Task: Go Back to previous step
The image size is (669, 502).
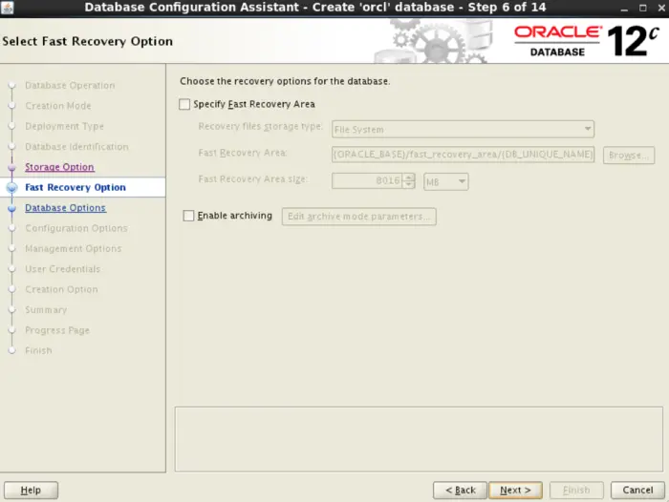Action: pyautogui.click(x=460, y=490)
